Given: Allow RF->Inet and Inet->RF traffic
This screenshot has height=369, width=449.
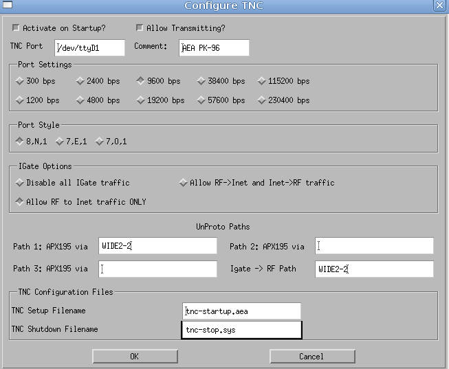Looking at the screenshot, I should coord(183,183).
